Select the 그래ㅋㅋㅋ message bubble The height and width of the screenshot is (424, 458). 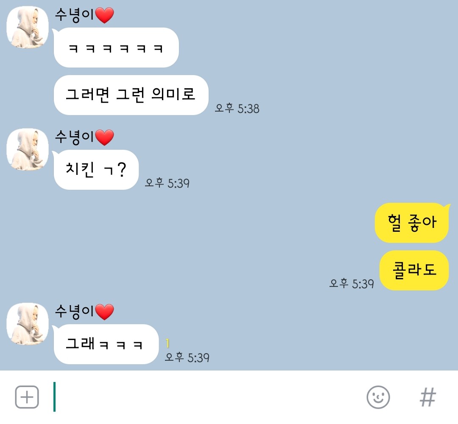(x=106, y=344)
